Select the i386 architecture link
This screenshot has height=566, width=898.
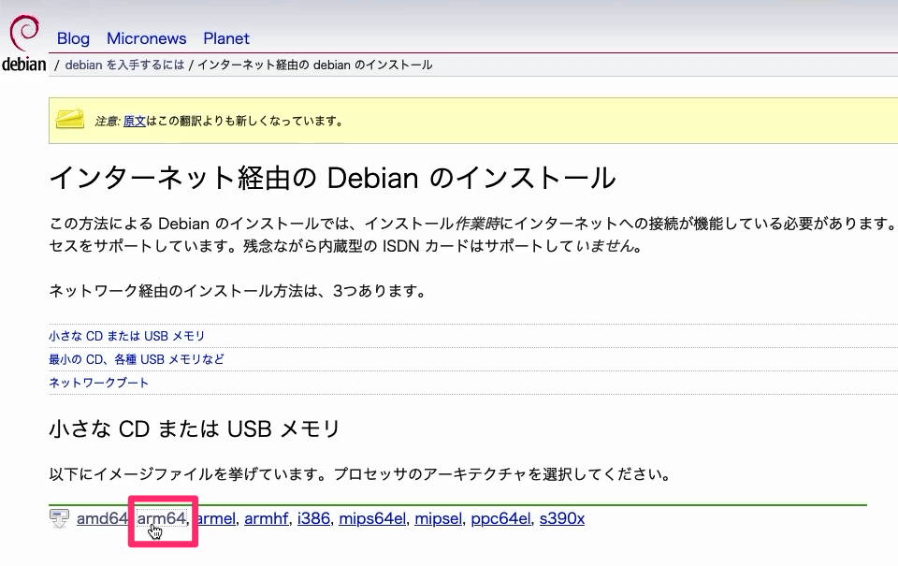tap(314, 518)
